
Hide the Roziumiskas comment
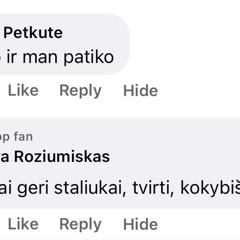point(140,224)
